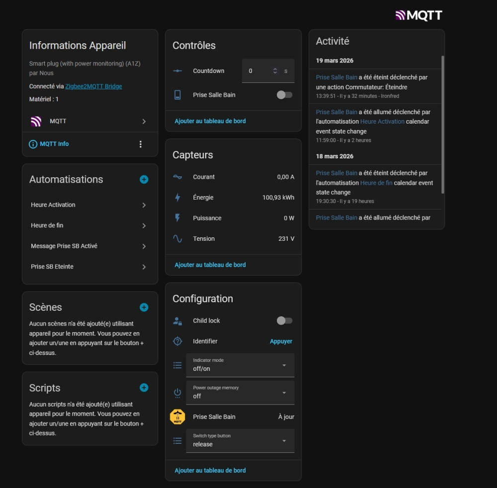497x488 pixels.
Task: Open the Power outage memory dropdown
Action: coord(240,393)
